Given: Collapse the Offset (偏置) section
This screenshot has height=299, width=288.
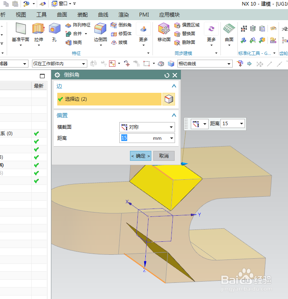Looking at the screenshot, I should tap(174, 115).
